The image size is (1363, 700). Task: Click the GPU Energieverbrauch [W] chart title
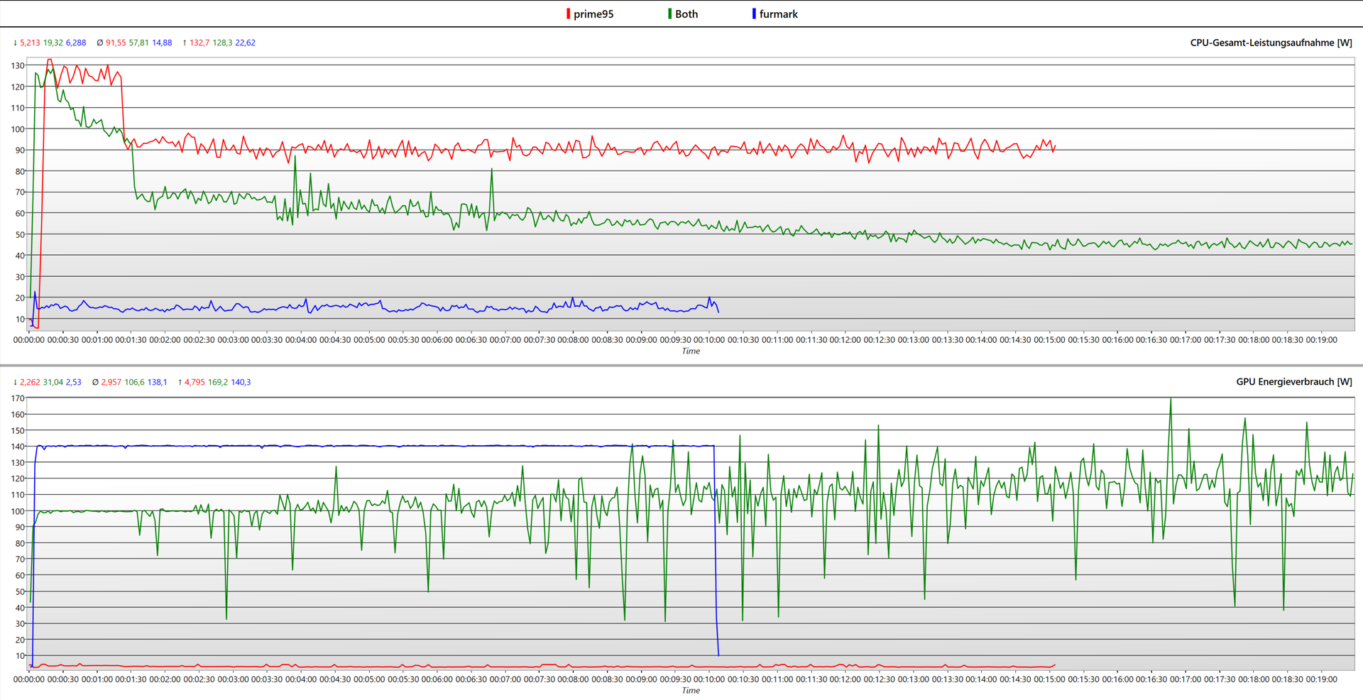click(x=1293, y=382)
